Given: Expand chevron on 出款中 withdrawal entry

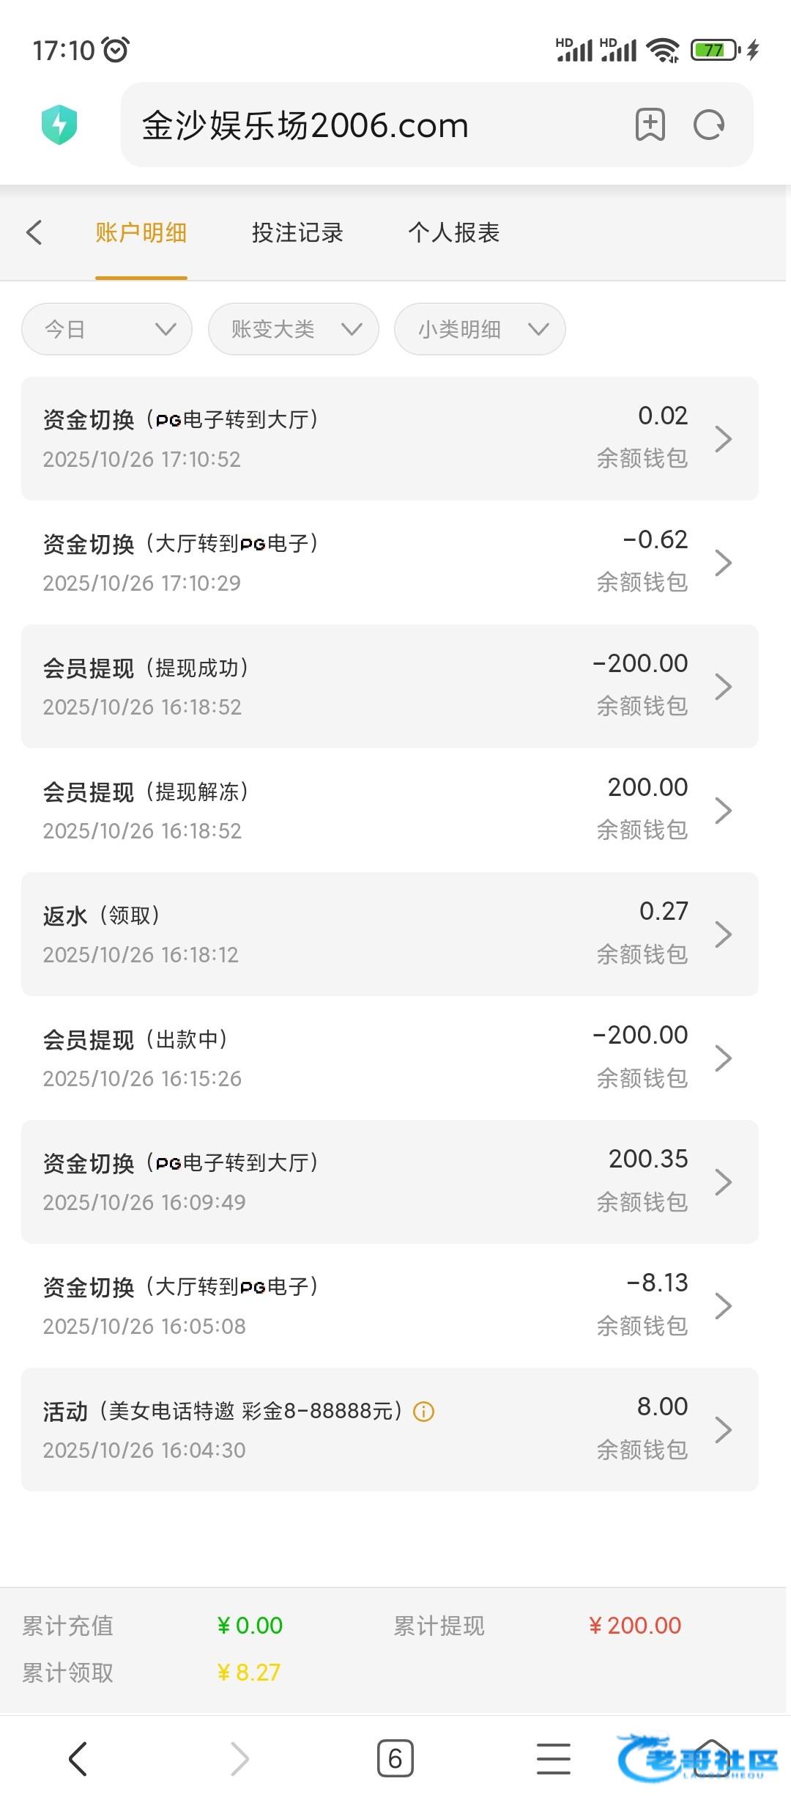Looking at the screenshot, I should tap(723, 1058).
